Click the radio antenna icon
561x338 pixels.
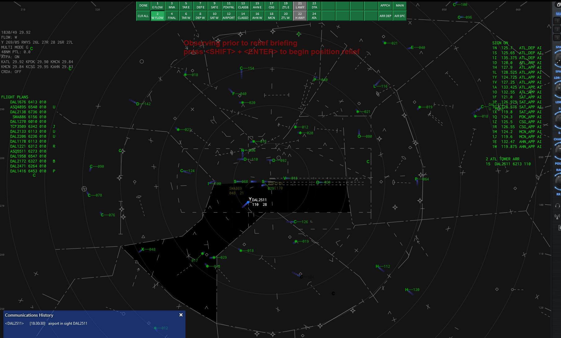[557, 217]
